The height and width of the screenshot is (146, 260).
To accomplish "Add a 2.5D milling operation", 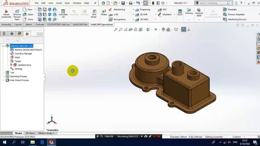I will [114, 15].
